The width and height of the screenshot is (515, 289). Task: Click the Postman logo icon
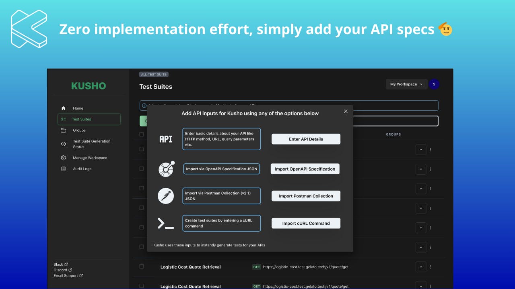point(166,196)
